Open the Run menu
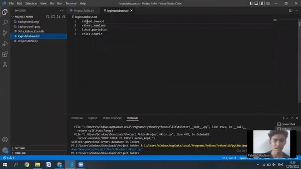The height and width of the screenshot is (169, 301). (x=60, y=3)
